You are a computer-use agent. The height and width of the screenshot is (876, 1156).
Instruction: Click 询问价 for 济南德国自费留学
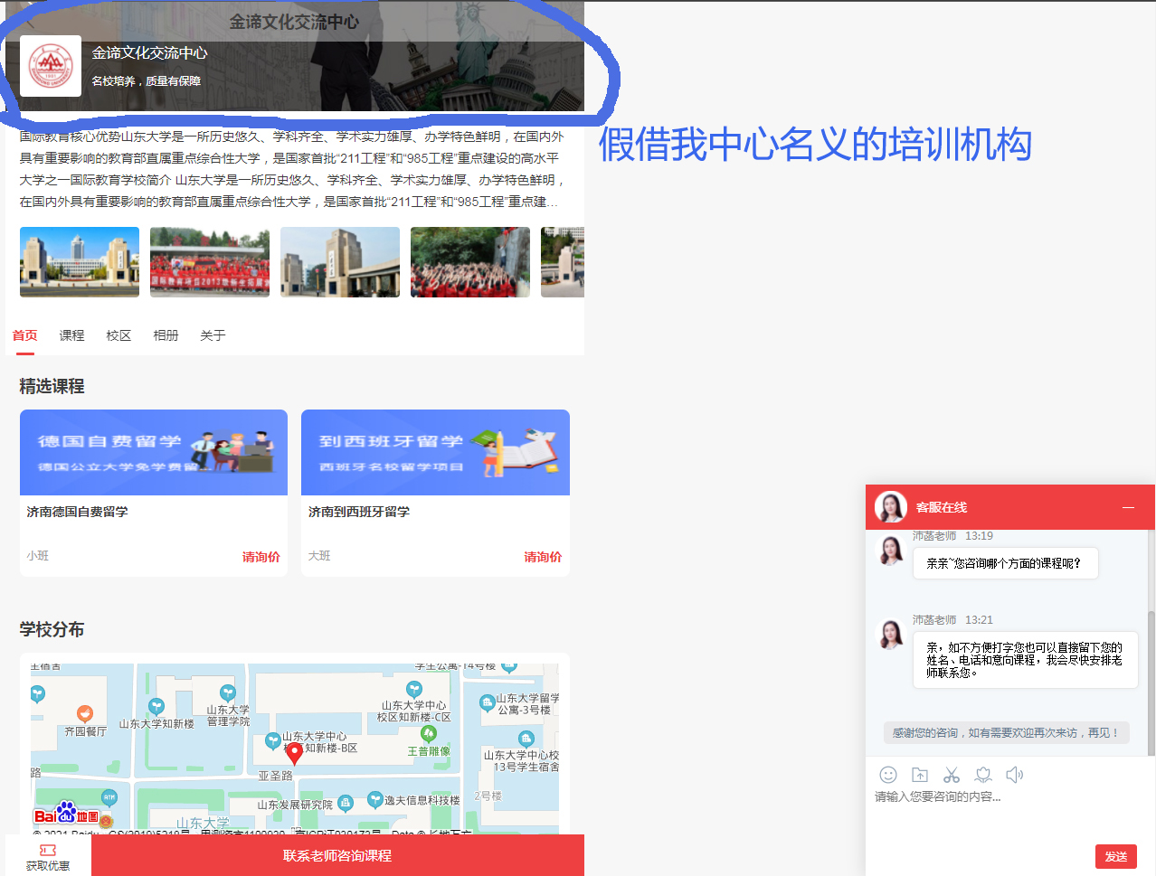pyautogui.click(x=261, y=557)
